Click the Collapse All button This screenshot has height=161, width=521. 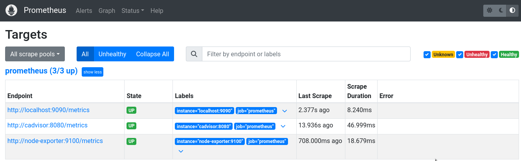click(152, 54)
